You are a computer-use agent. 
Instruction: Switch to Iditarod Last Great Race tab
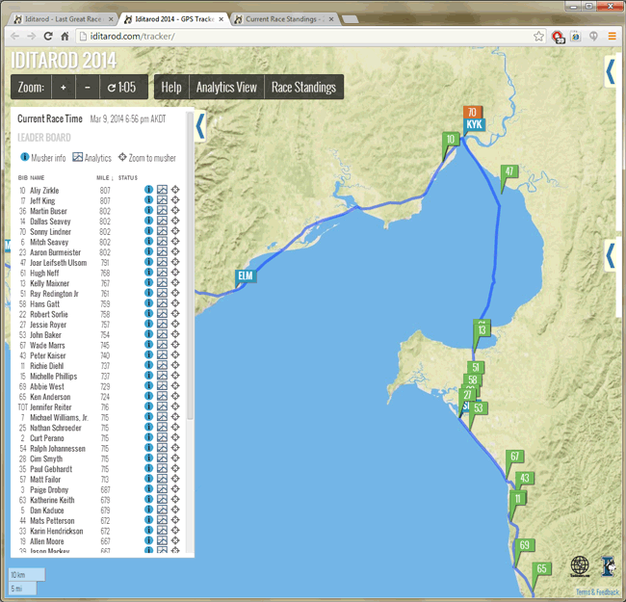coord(64,19)
